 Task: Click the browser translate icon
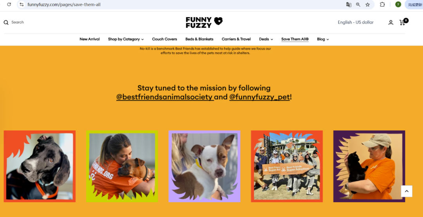pos(349,4)
